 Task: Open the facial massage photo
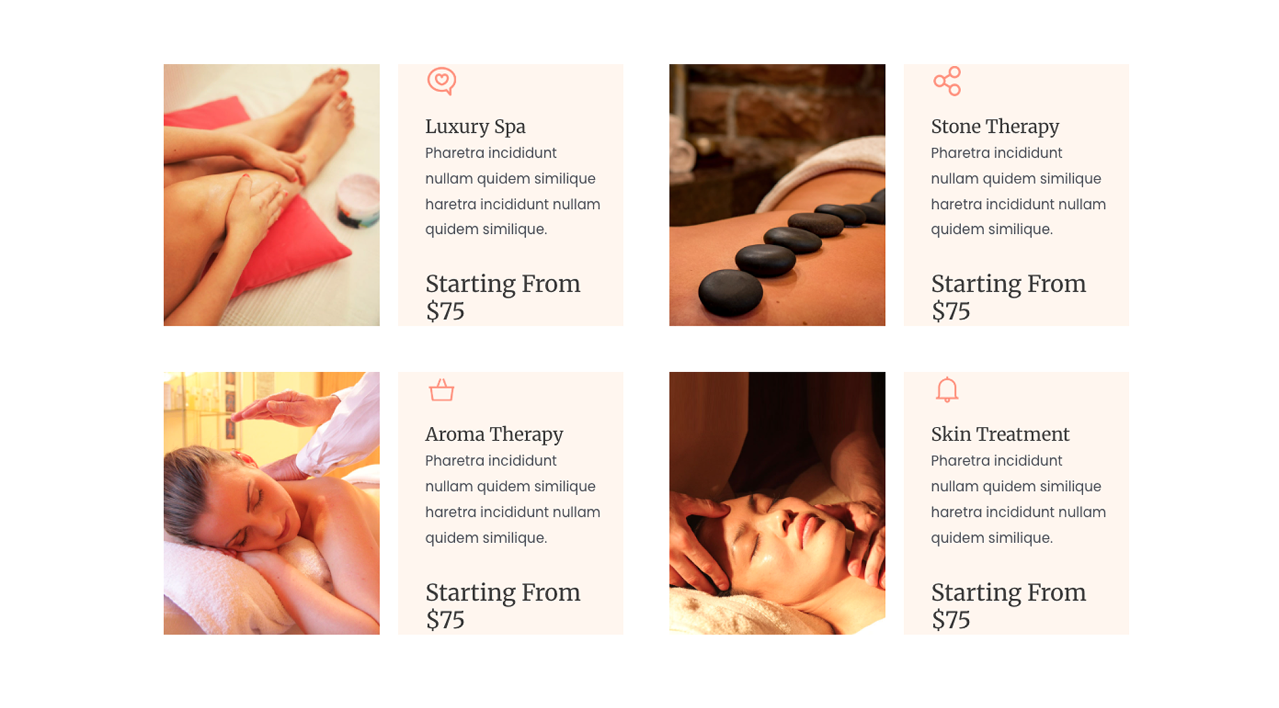click(778, 504)
